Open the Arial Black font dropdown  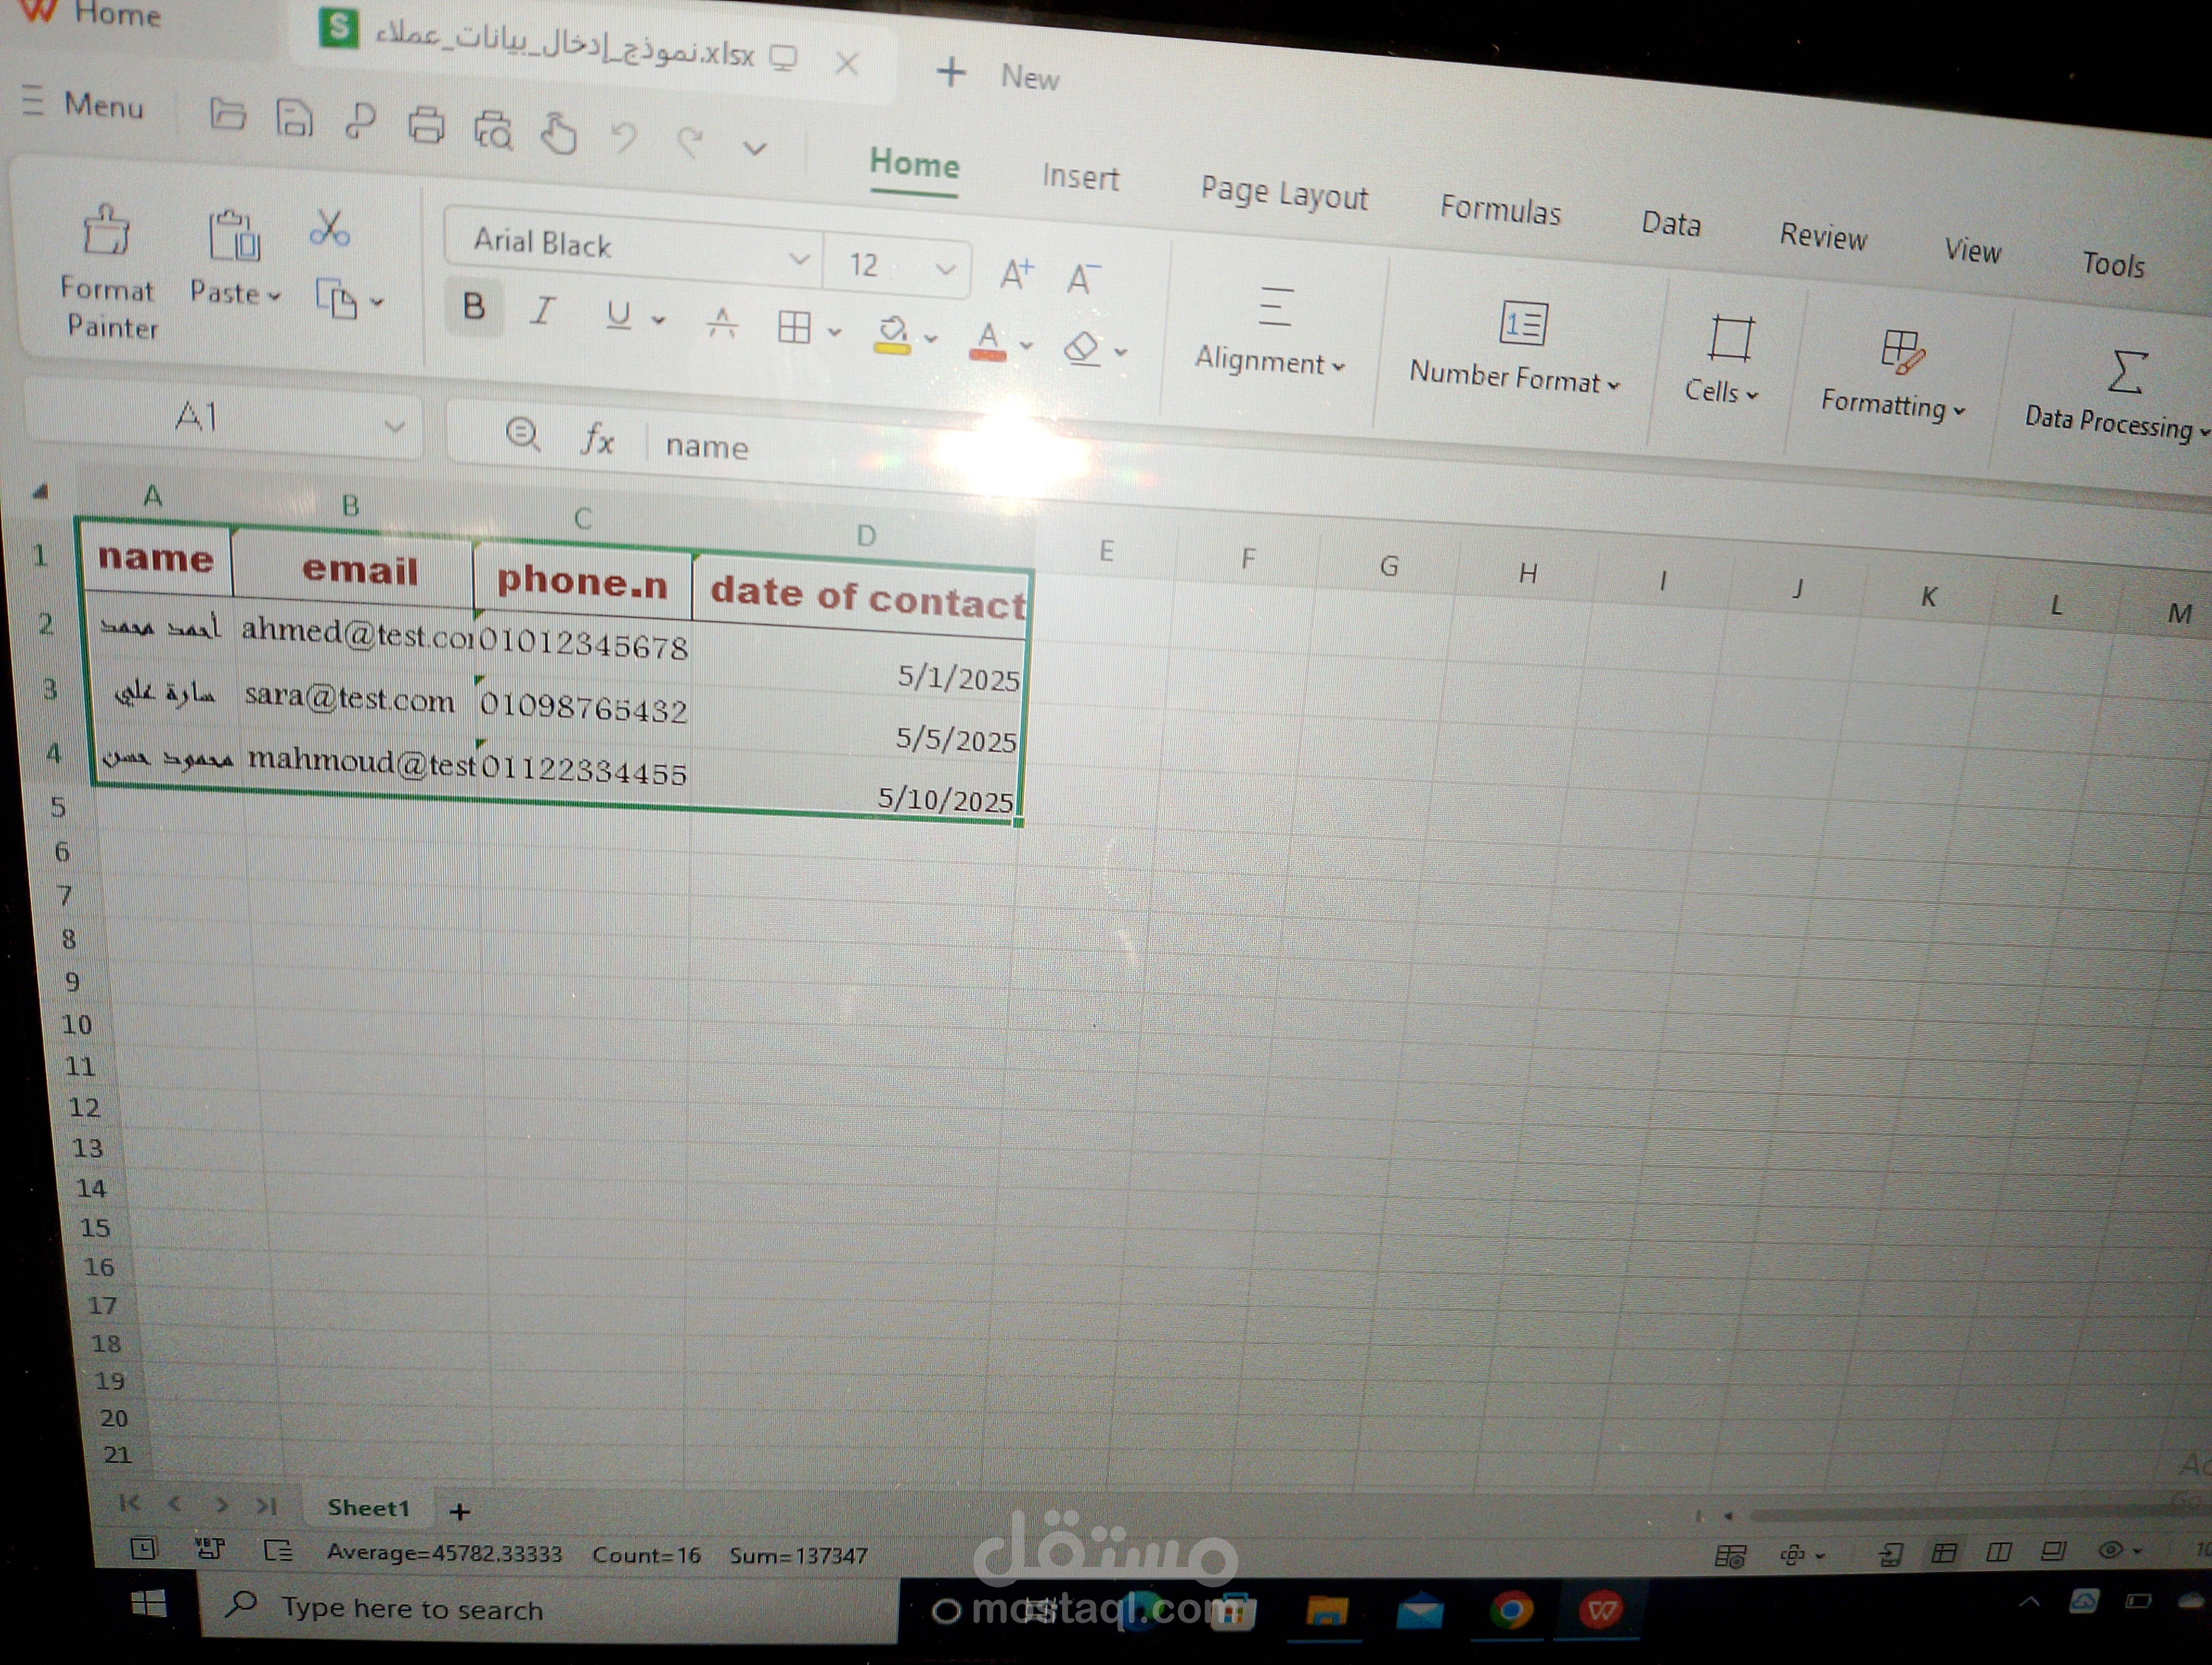tap(798, 259)
